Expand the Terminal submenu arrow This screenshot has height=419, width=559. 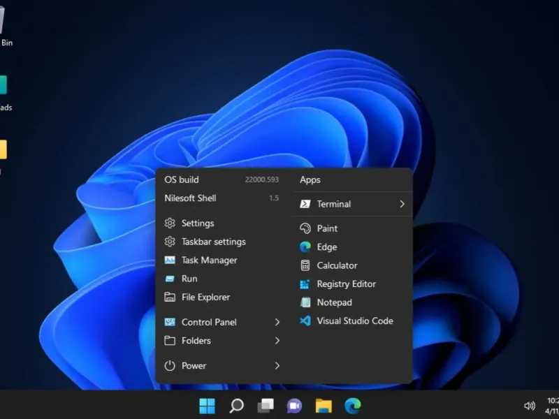pyautogui.click(x=402, y=204)
